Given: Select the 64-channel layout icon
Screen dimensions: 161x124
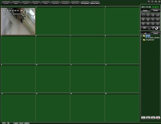Looking at the screenshot, I should (158, 24).
